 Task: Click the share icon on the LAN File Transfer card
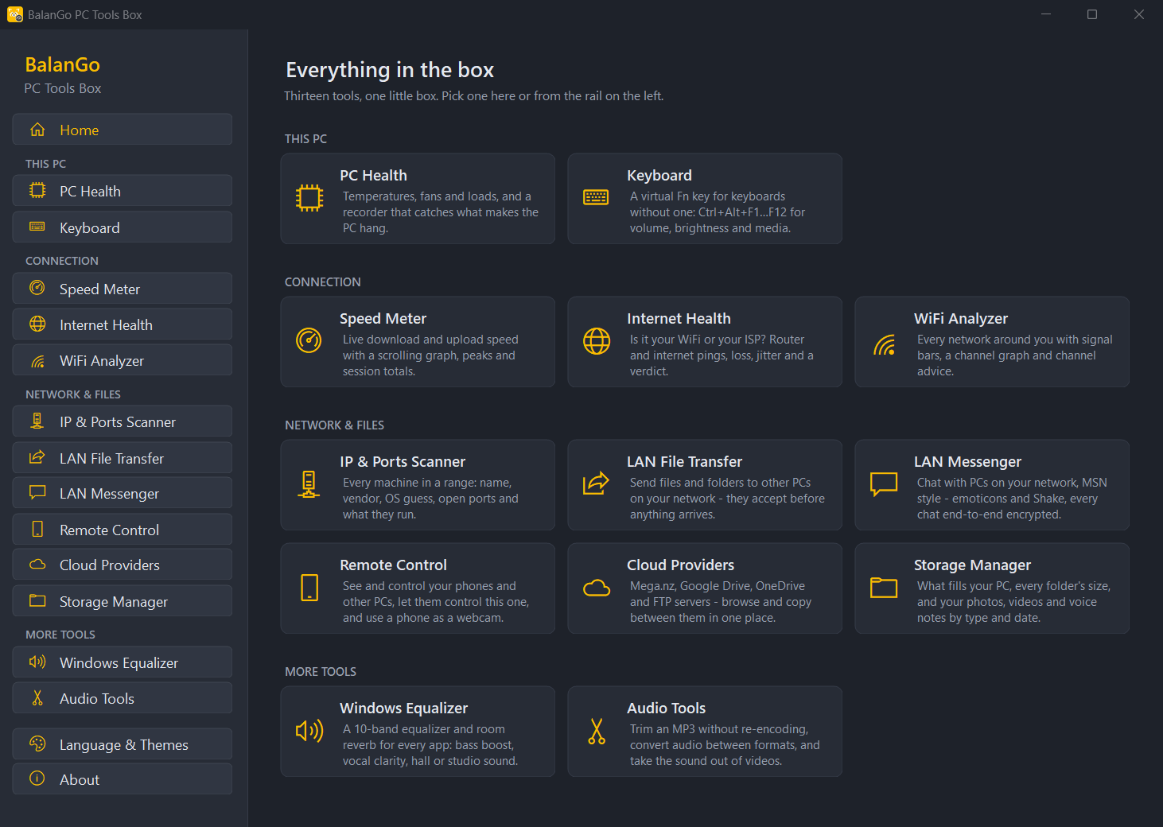(x=596, y=483)
